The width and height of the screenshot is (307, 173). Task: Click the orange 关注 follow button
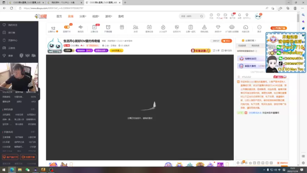[226, 41]
